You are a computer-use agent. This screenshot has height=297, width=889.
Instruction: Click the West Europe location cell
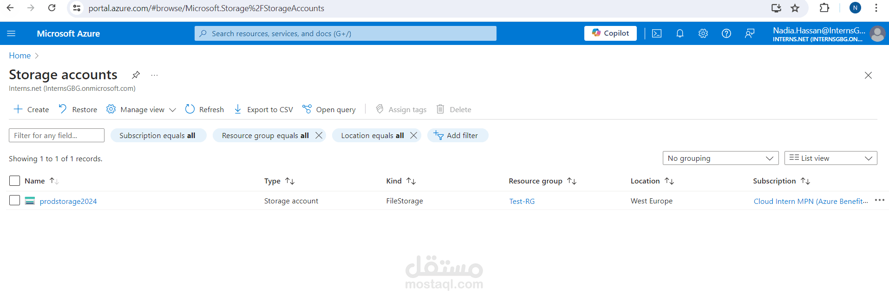[652, 201]
